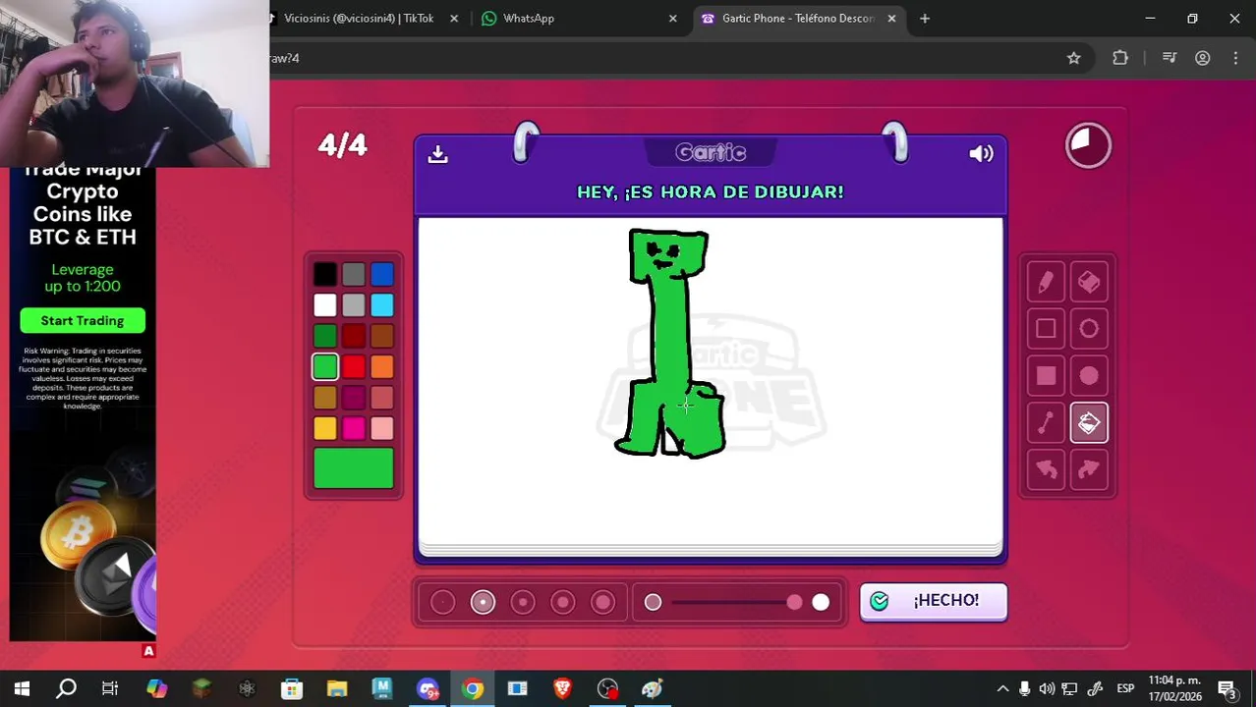Choose the filled rectangle tool
1256x707 pixels.
pos(1046,376)
